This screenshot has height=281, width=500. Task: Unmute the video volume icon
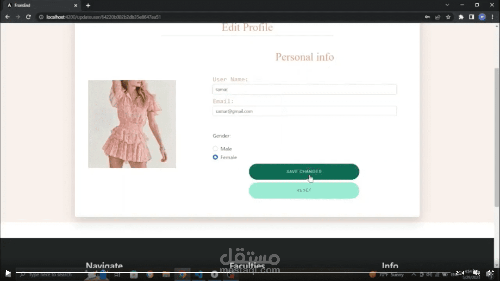(476, 273)
